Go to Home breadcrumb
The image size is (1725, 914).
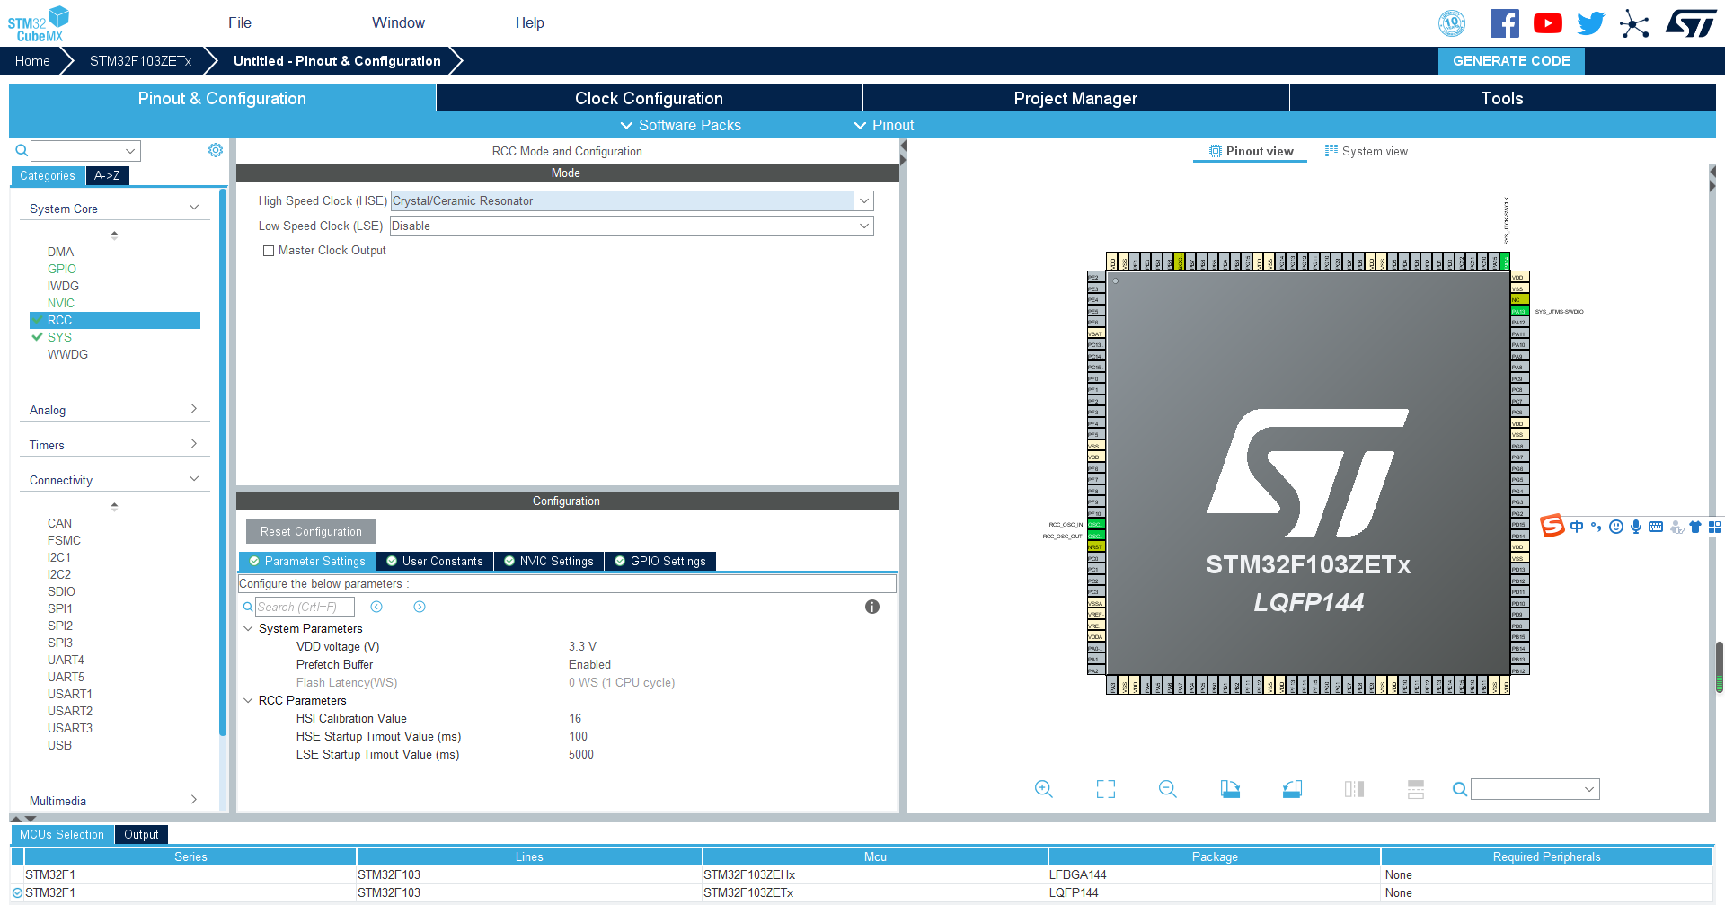coord(32,61)
